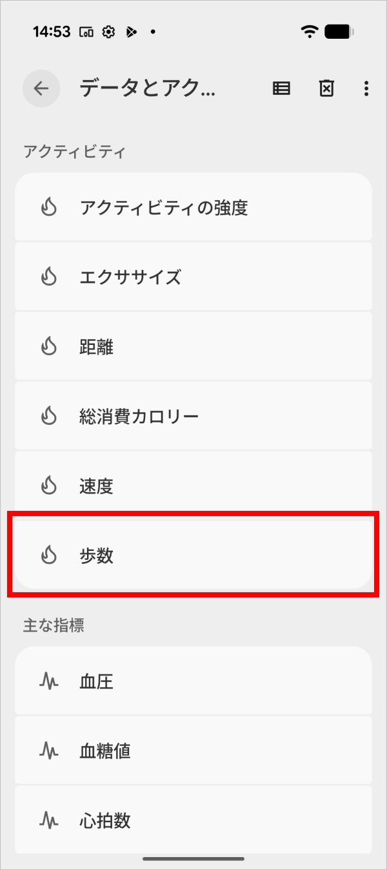Screen dimensions: 387x870
Task: Tap the Wi-Fi status bar icon
Action: click(310, 32)
